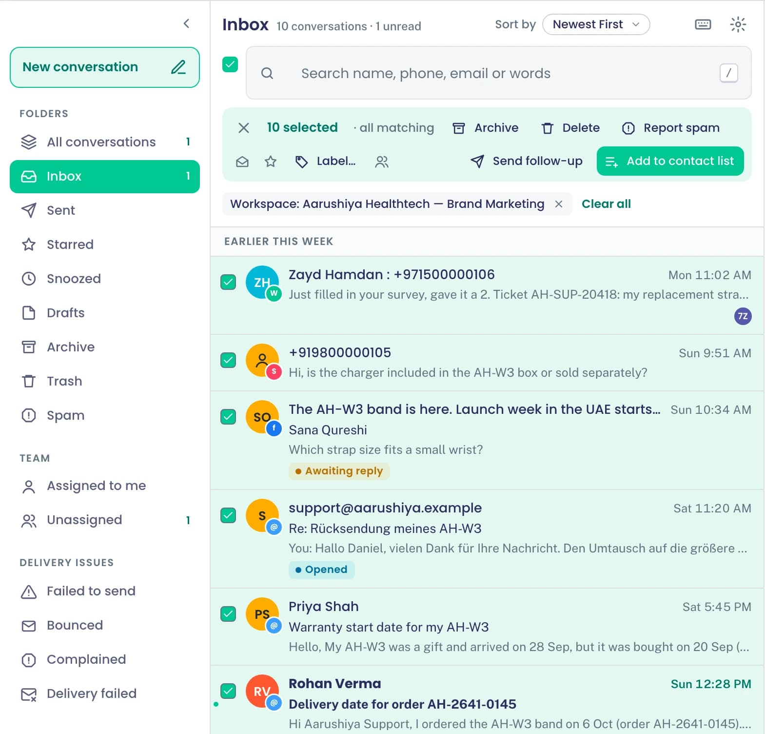This screenshot has height=734, width=765.
Task: Open the Newest First sort dropdown
Action: tap(596, 24)
